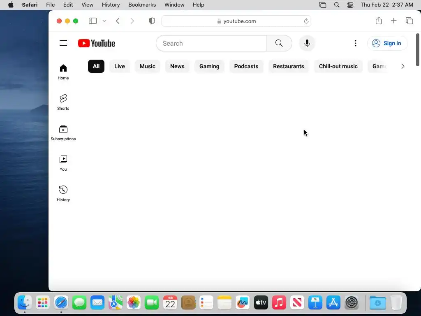This screenshot has height=316, width=421.
Task: Open a new Safari tab
Action: tap(393, 21)
